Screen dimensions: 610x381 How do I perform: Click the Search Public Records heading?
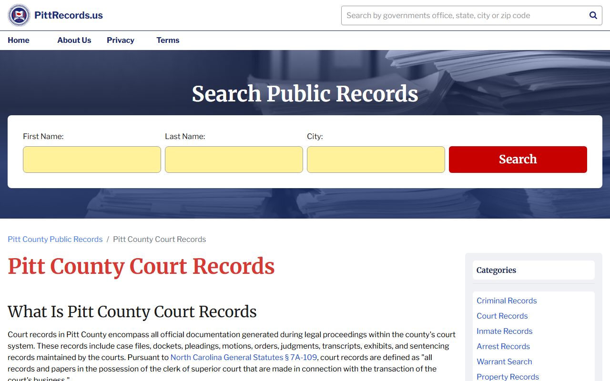[x=305, y=94]
